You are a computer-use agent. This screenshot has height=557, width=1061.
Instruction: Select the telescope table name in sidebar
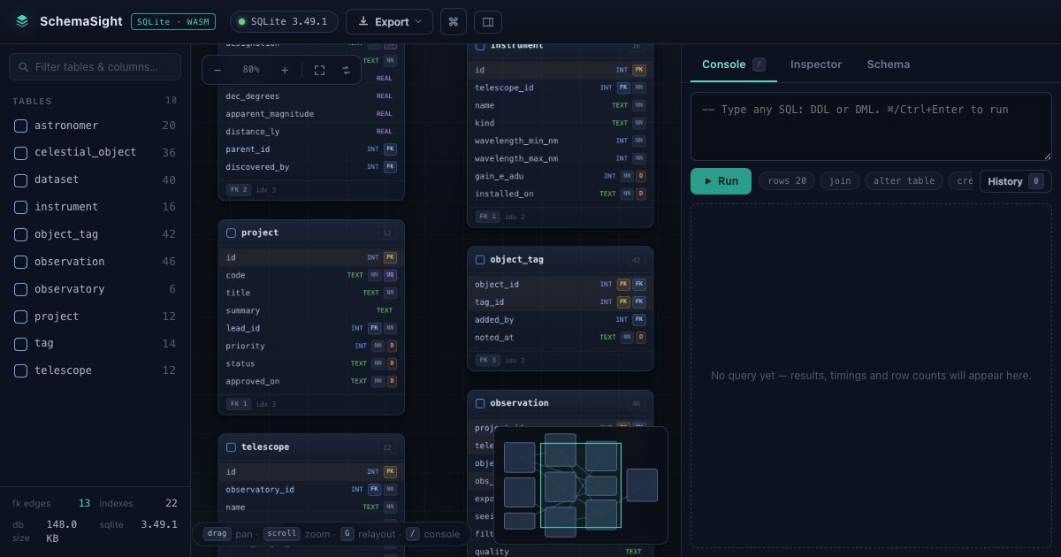pos(63,370)
